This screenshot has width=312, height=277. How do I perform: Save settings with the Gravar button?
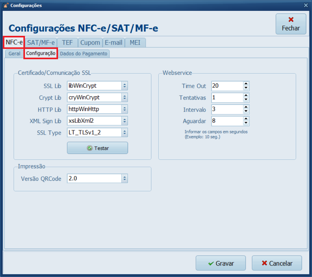pos(221,263)
